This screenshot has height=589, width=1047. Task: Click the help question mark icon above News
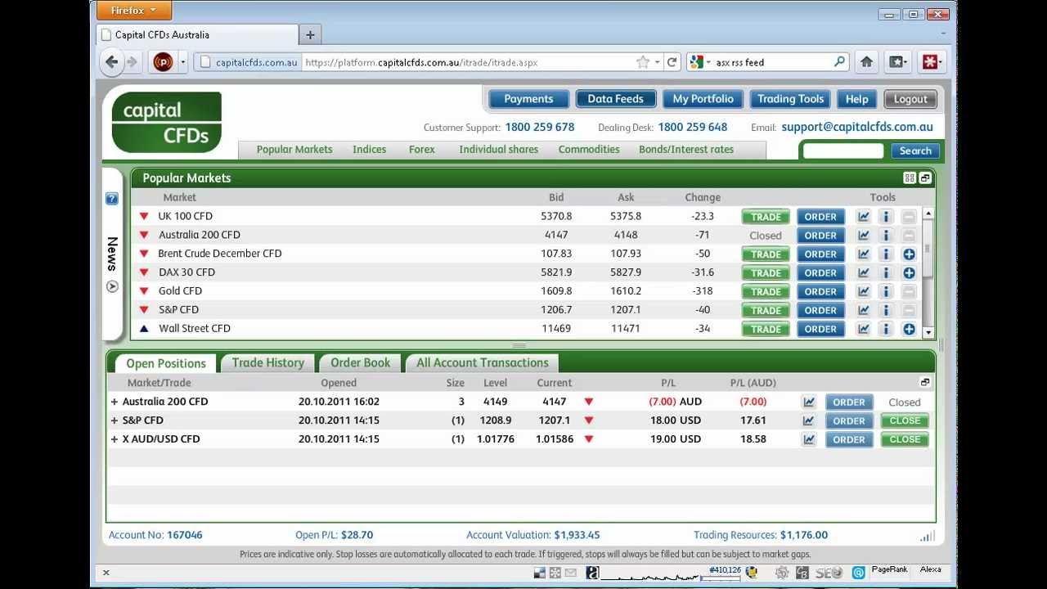pos(112,199)
